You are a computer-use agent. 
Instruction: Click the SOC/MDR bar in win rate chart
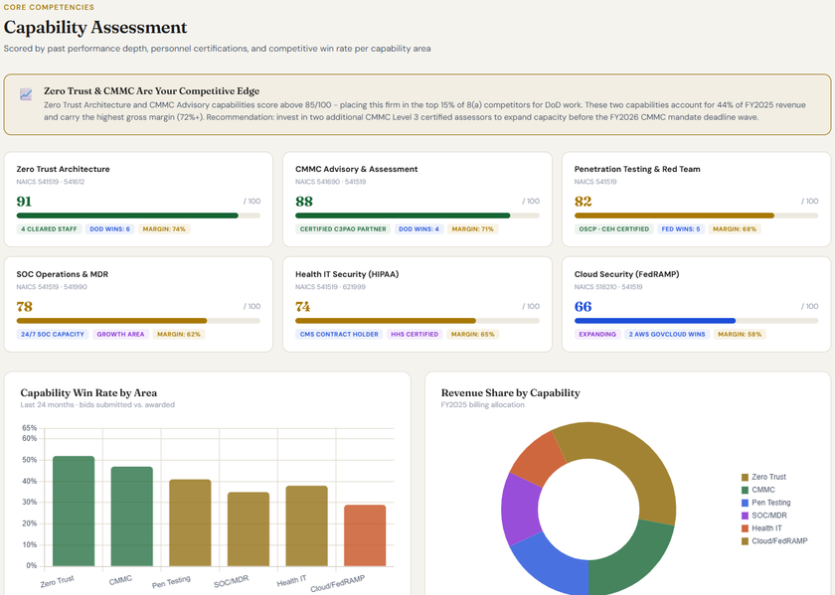pyautogui.click(x=249, y=529)
